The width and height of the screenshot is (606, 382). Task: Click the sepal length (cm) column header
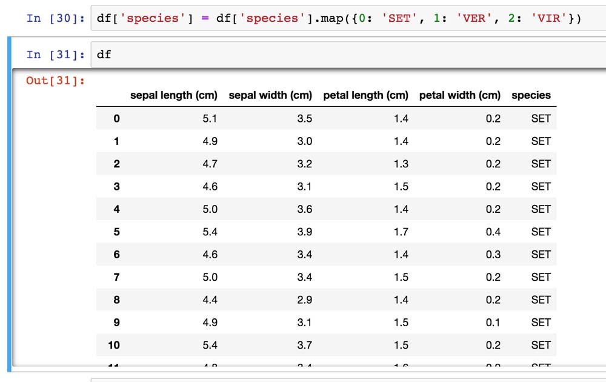tap(173, 95)
